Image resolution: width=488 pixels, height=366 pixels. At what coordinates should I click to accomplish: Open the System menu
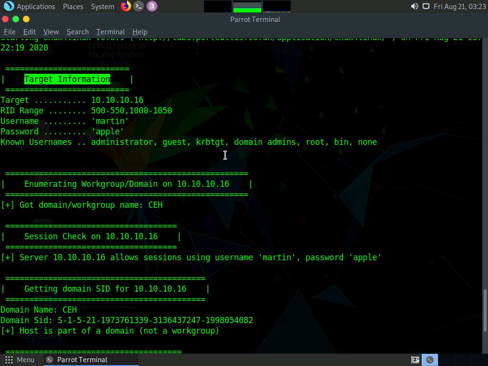[102, 7]
